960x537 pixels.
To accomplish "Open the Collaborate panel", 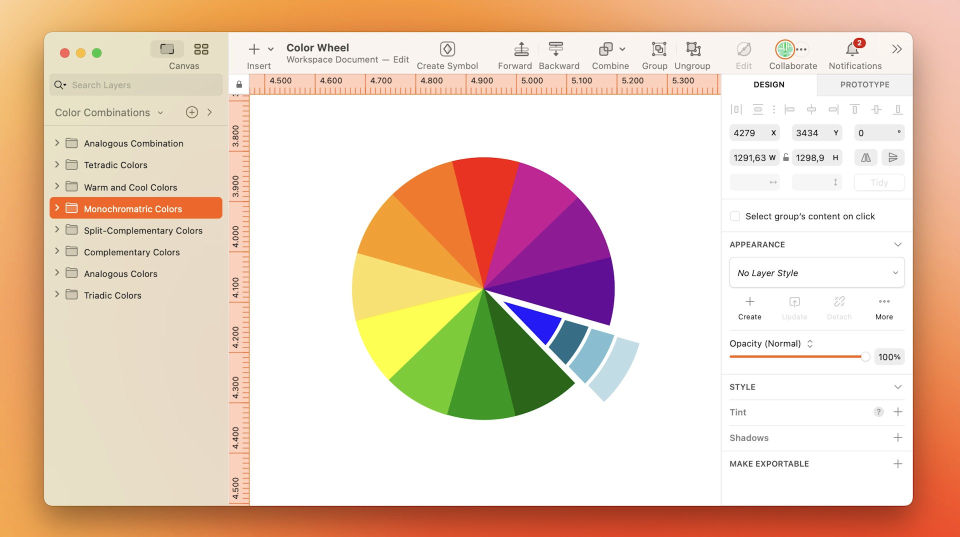I will [785, 50].
